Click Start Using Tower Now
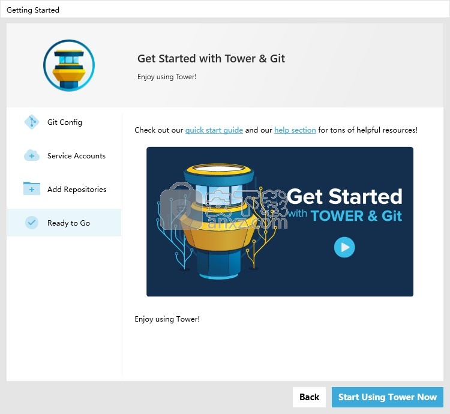 click(x=388, y=397)
